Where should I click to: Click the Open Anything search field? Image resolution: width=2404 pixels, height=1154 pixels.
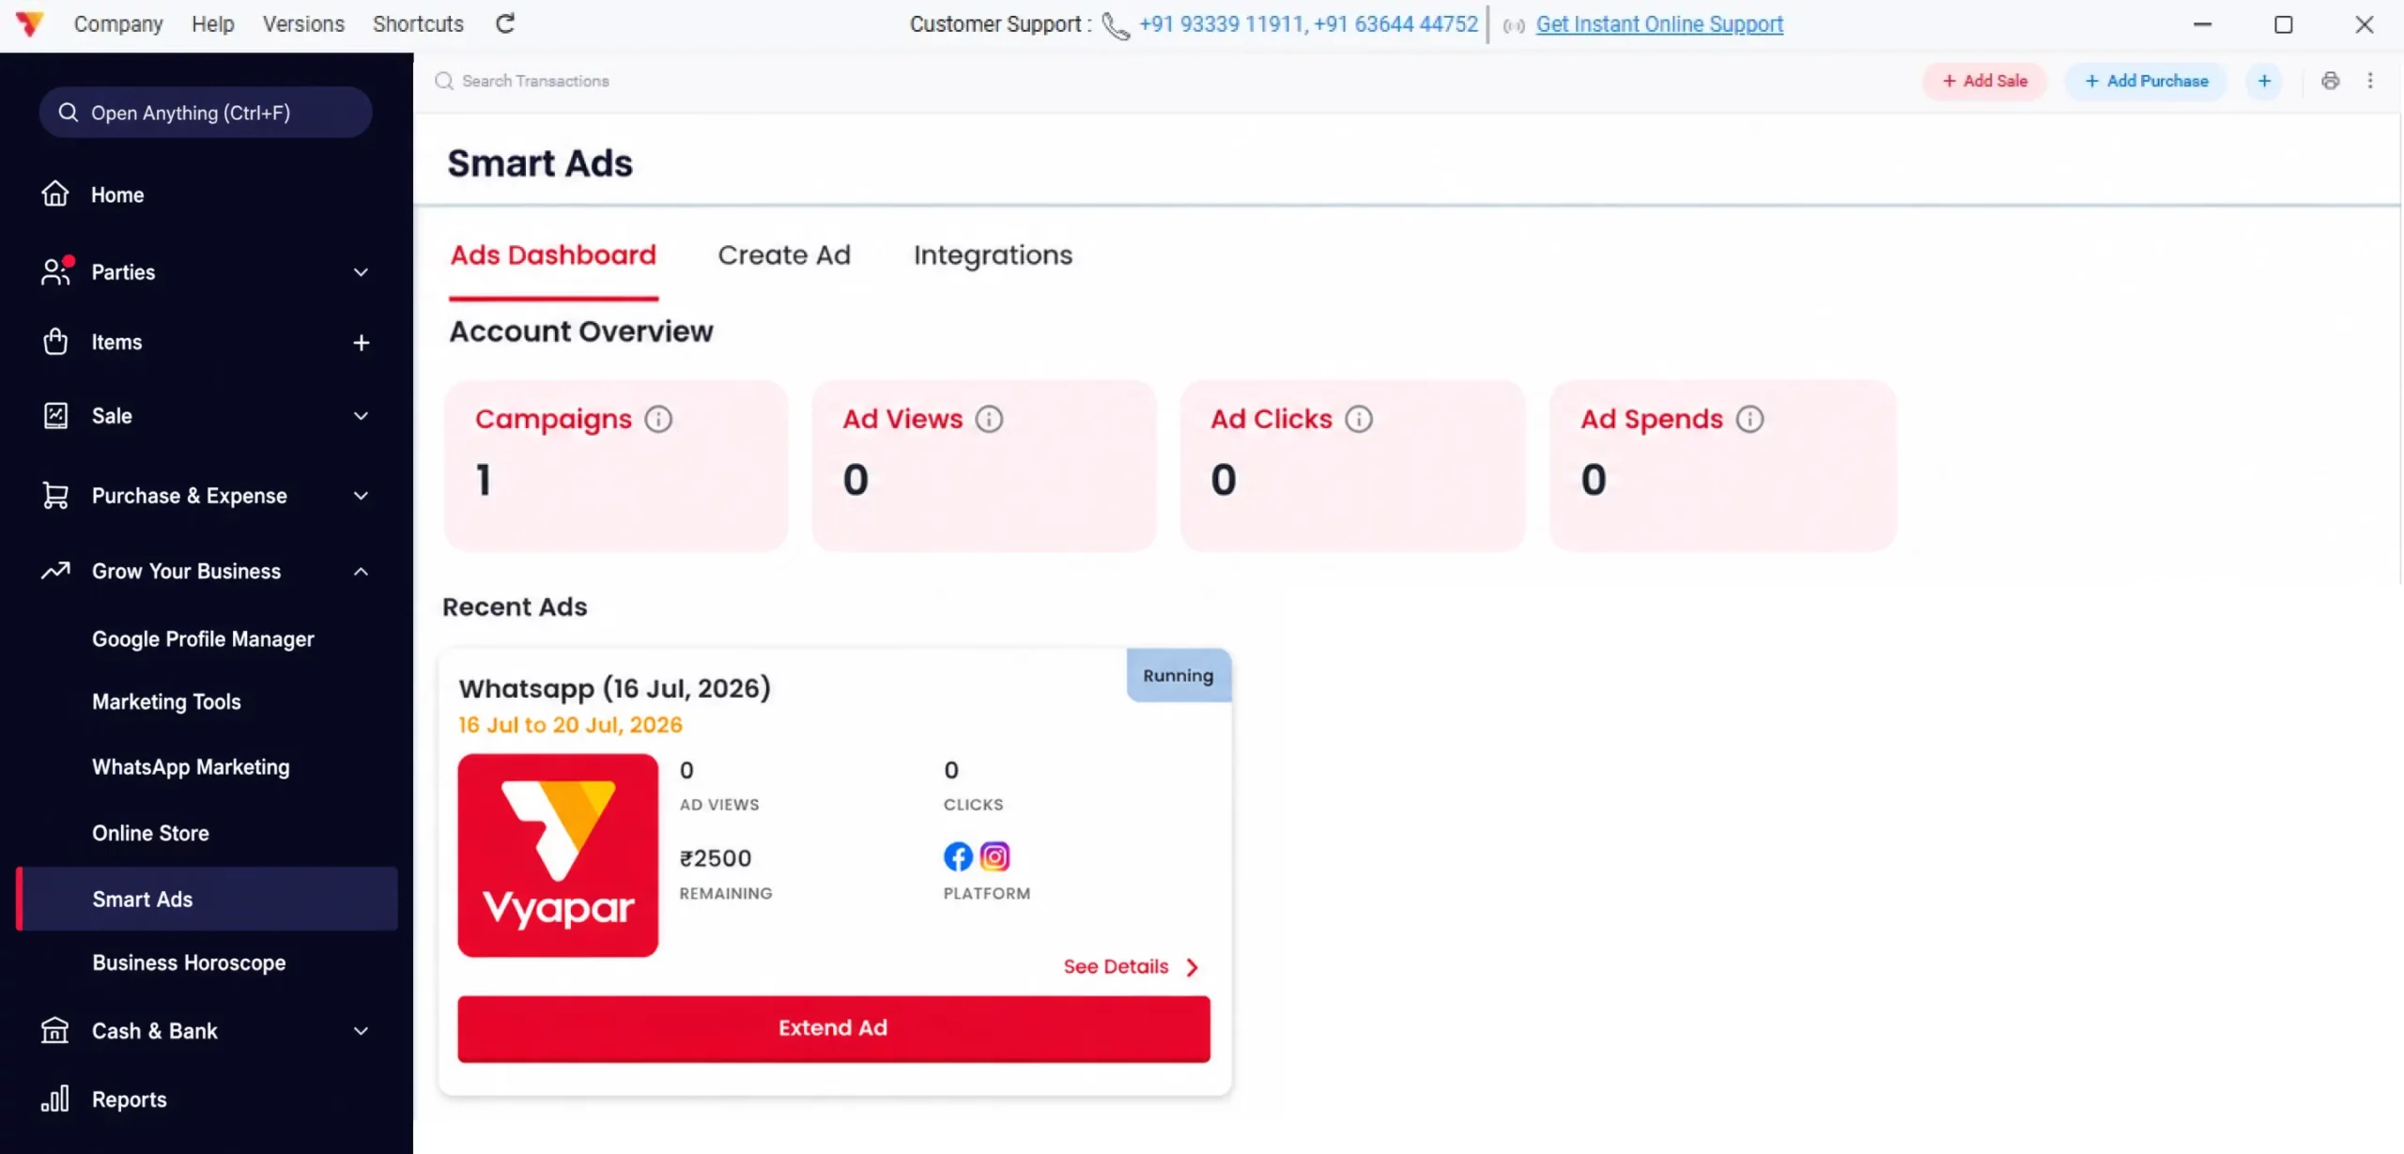click(206, 113)
